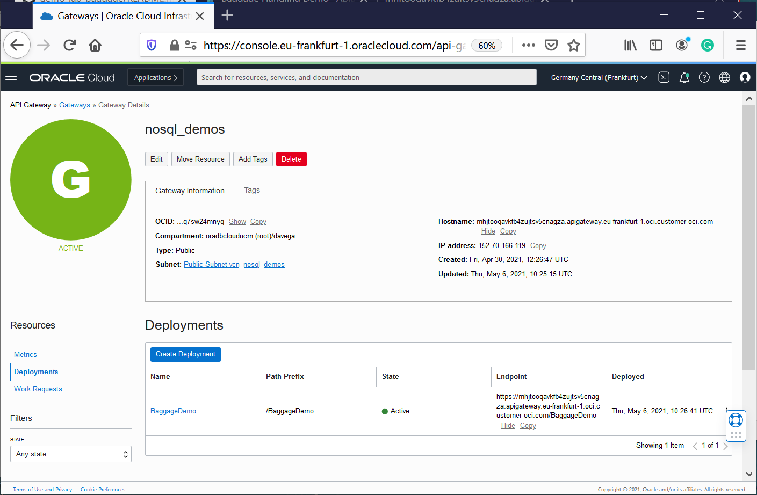The height and width of the screenshot is (495, 757).
Task: Go to Gateways breadcrumb link
Action: click(x=75, y=105)
